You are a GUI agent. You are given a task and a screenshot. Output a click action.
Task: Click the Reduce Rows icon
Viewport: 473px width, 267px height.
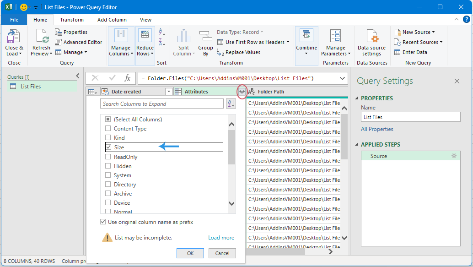tap(145, 35)
